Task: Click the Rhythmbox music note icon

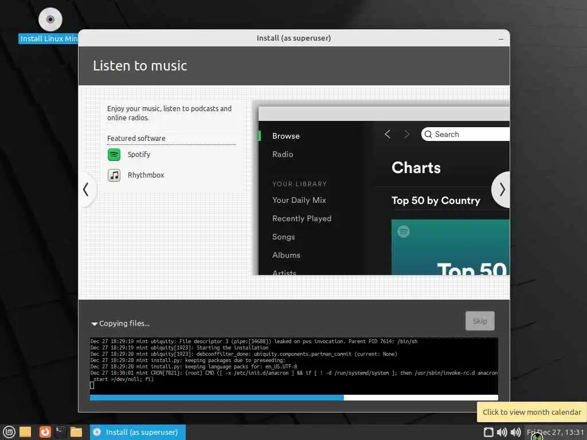Action: click(114, 175)
